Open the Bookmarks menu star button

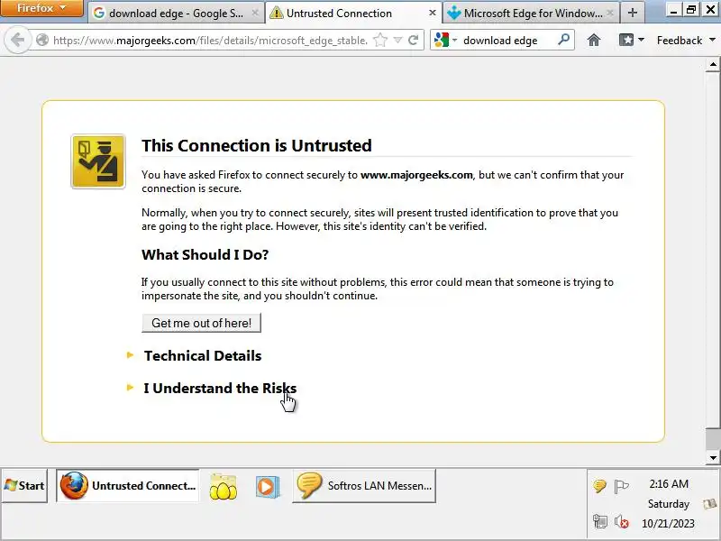click(631, 41)
